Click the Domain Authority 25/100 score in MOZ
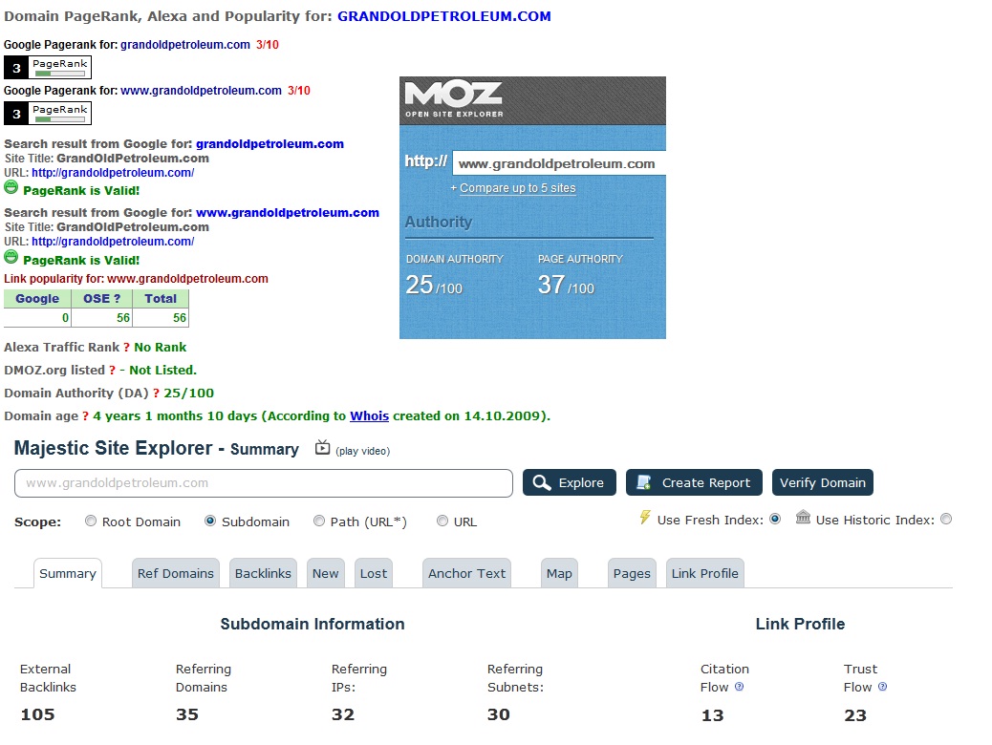The width and height of the screenshot is (992, 745). [434, 286]
